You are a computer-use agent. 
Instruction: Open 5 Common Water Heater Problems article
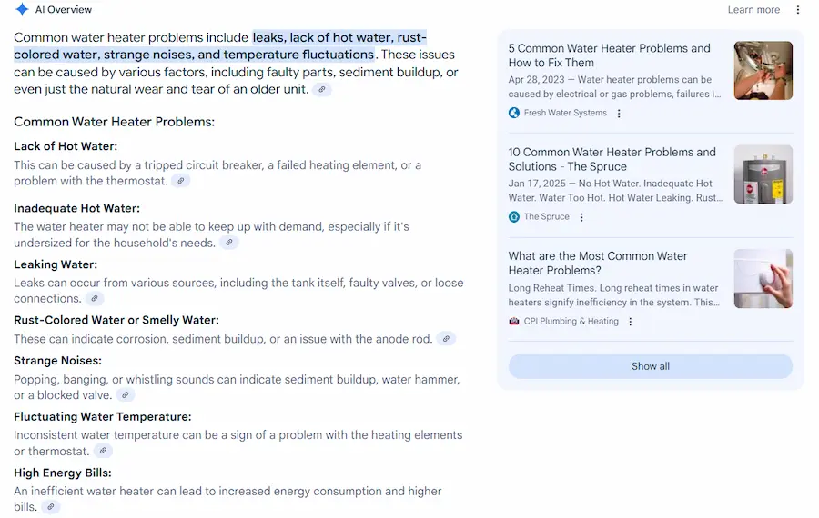[x=609, y=55]
